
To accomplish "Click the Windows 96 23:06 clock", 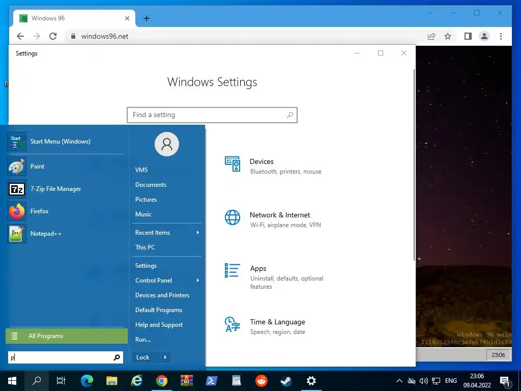I will pyautogui.click(x=498, y=355).
